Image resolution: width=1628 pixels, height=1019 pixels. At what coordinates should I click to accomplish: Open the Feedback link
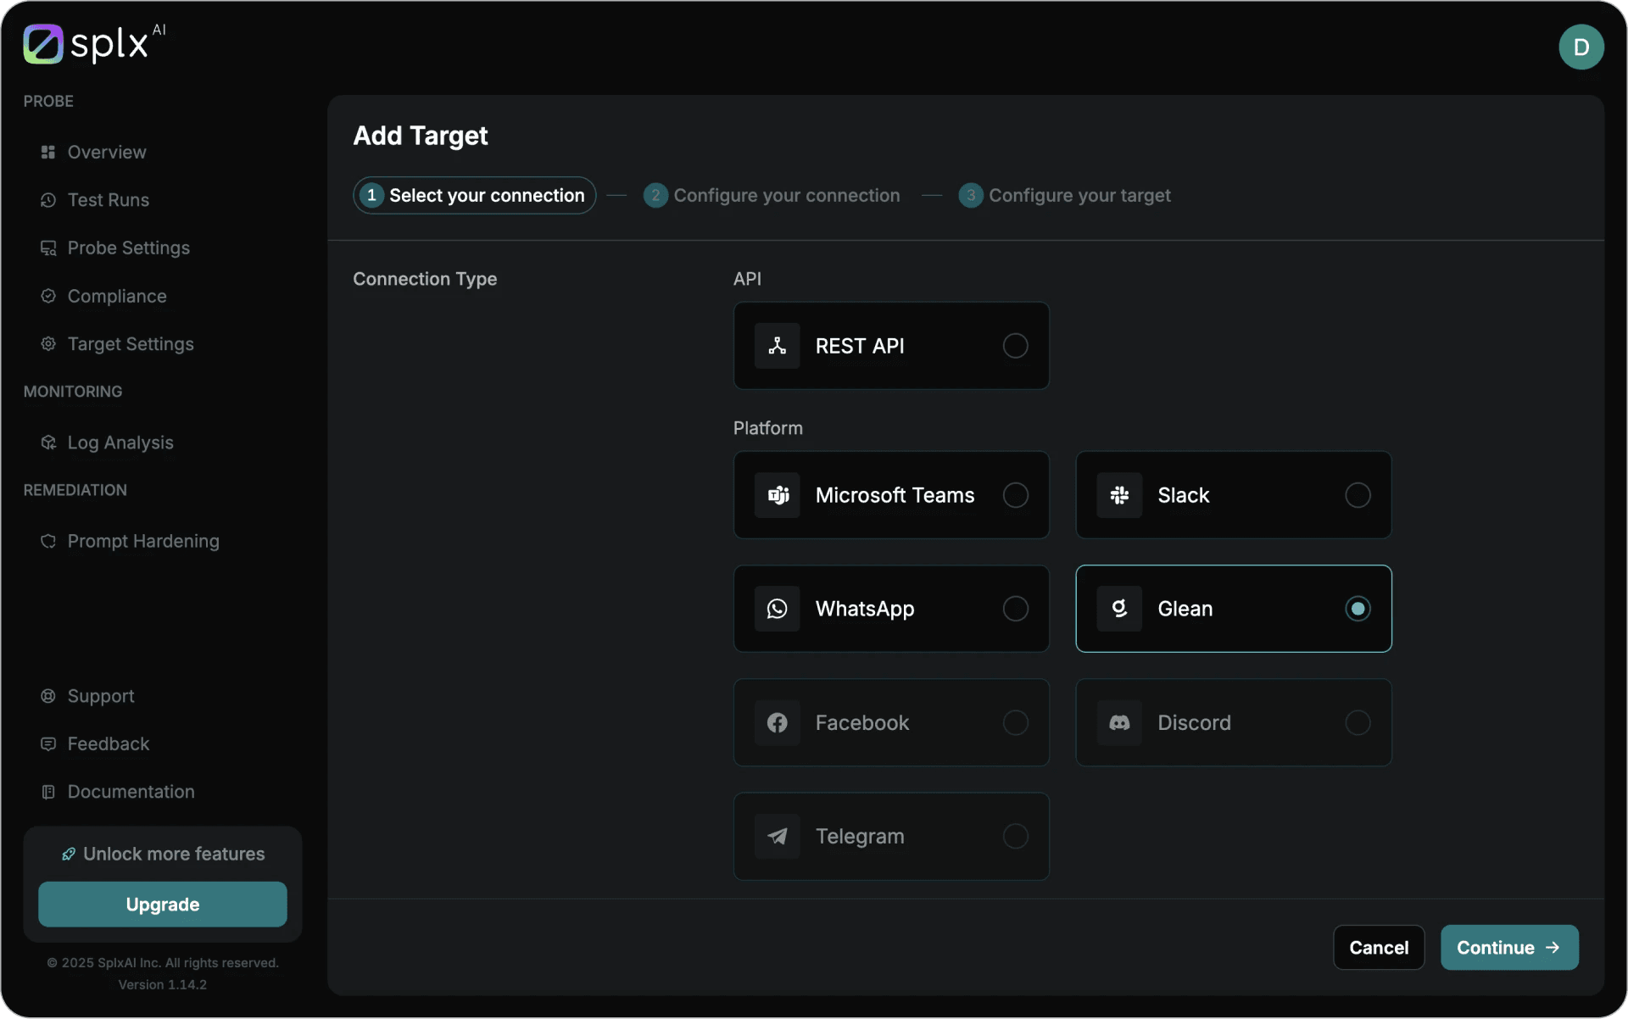tap(109, 743)
